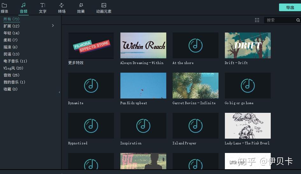Screen dimensions: 301x174
Task: Click the 搜索 search input field
Action: coord(280,20)
